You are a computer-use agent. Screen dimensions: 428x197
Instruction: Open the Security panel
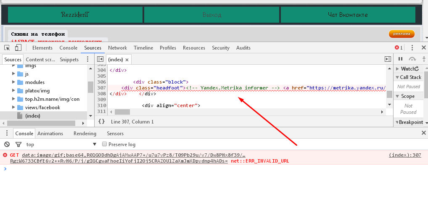click(221, 48)
